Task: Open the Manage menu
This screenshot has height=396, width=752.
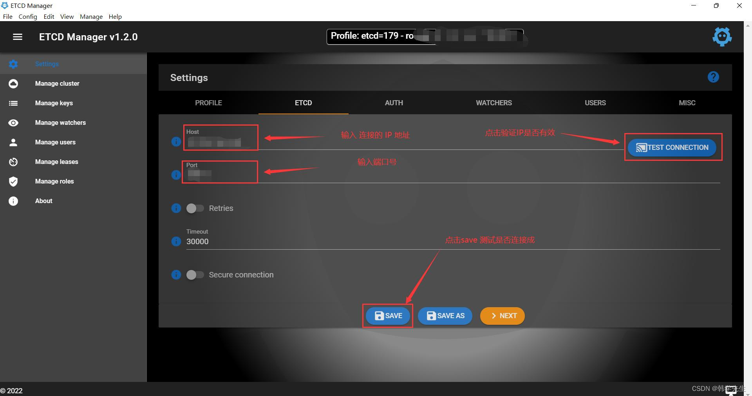Action: (91, 16)
